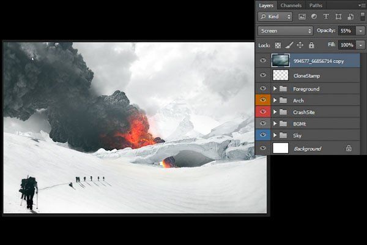367x245 pixels.
Task: Select the Background layer name
Action: click(308, 149)
